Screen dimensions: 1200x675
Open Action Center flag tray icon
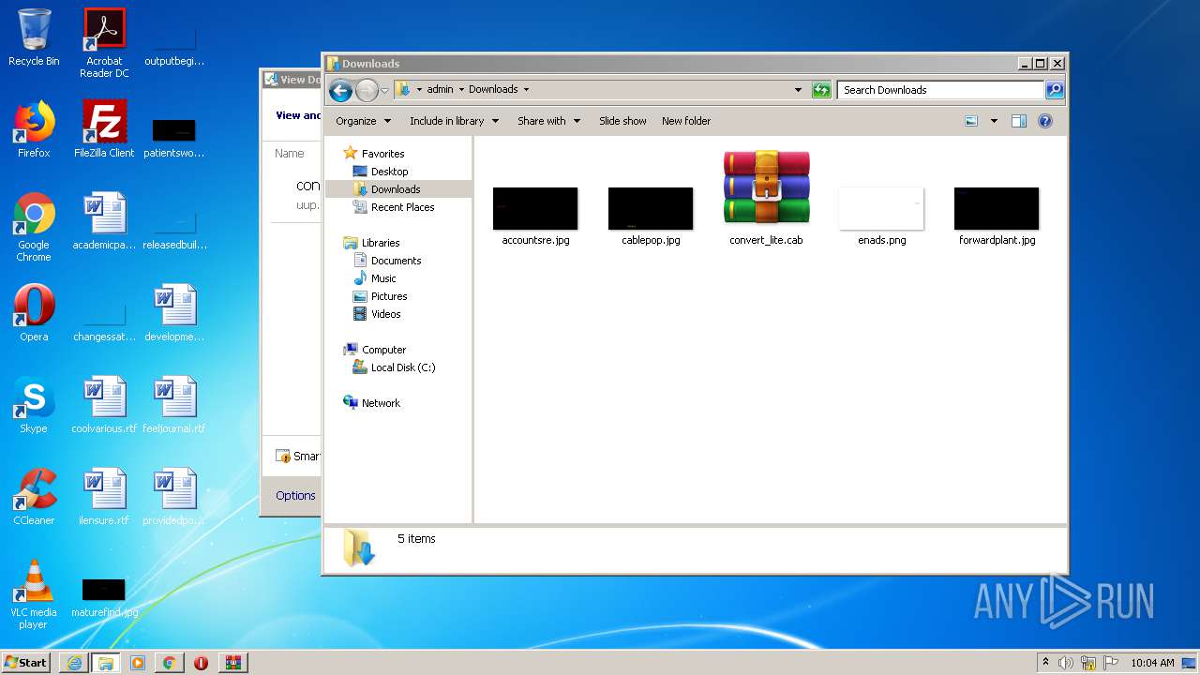1109,663
